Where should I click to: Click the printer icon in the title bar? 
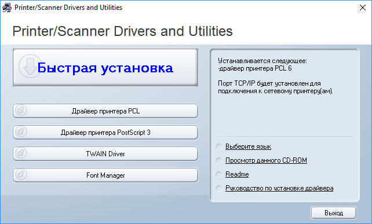[6, 8]
